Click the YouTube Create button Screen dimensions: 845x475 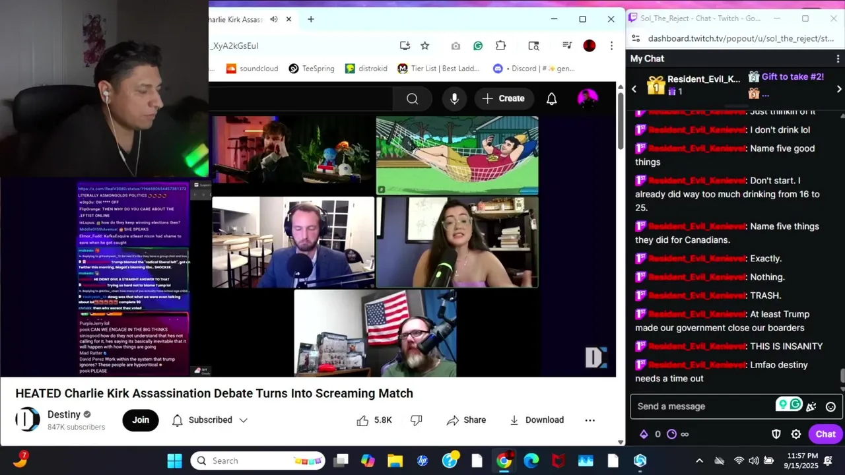click(504, 99)
